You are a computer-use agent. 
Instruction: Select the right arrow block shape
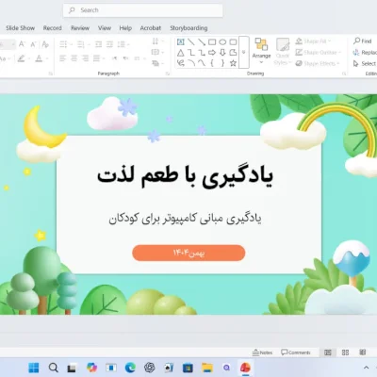point(212,53)
